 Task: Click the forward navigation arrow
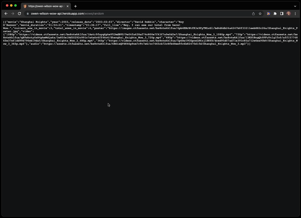coord(13,13)
